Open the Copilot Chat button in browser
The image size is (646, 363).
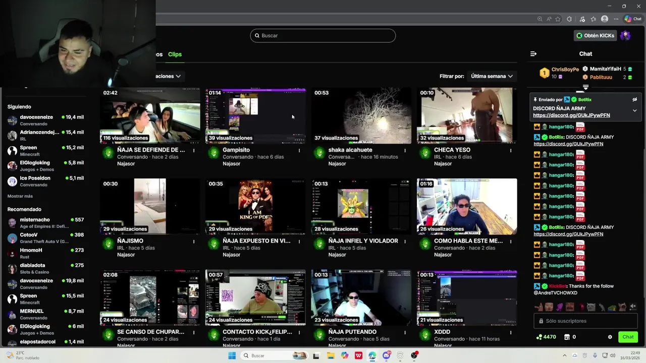click(x=633, y=19)
